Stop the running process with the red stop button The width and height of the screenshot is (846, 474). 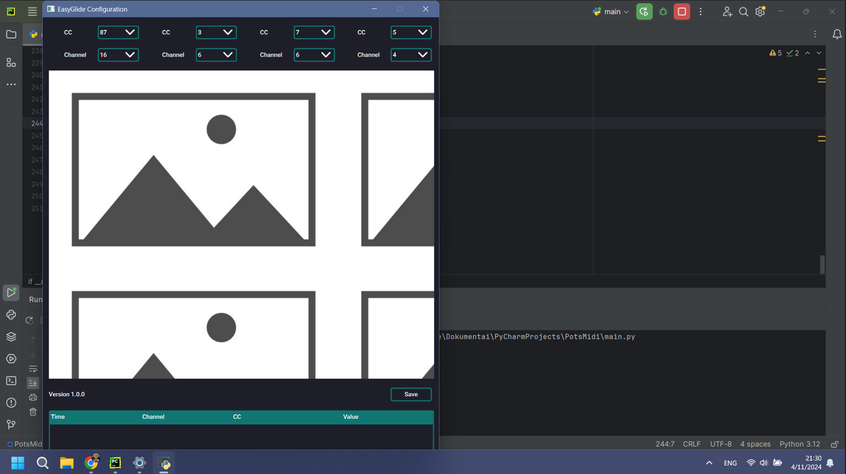tap(681, 11)
